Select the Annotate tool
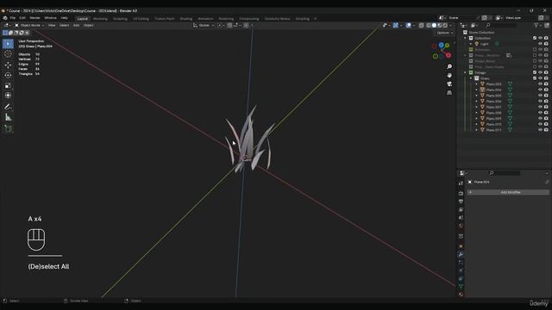This screenshot has height=310, width=552. 8,107
